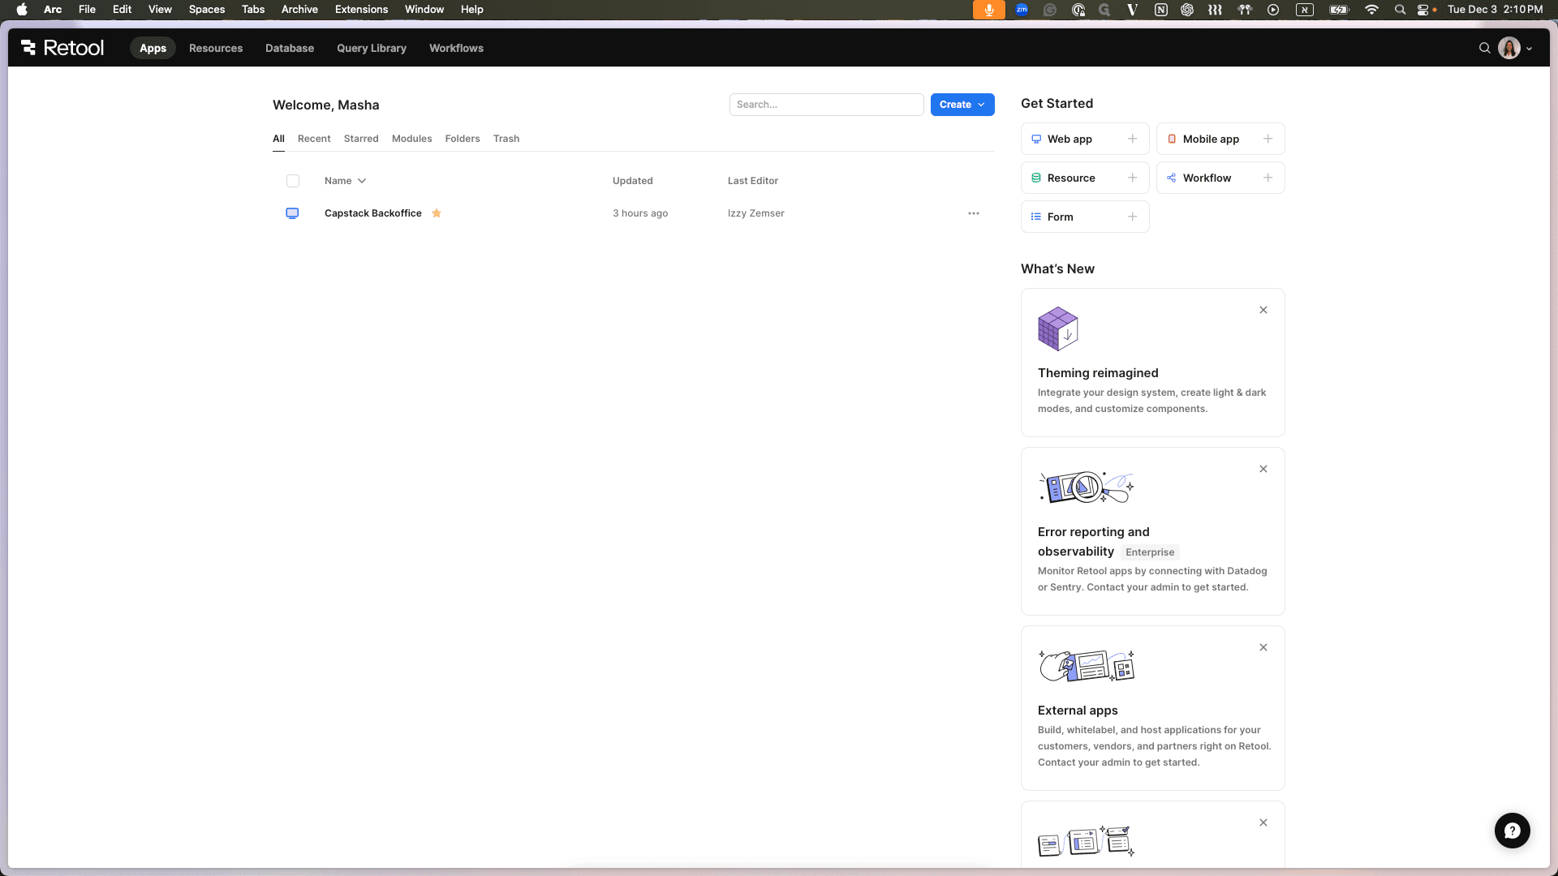Click the Updated column header
Viewport: 1558px width, 876px height.
633,181
